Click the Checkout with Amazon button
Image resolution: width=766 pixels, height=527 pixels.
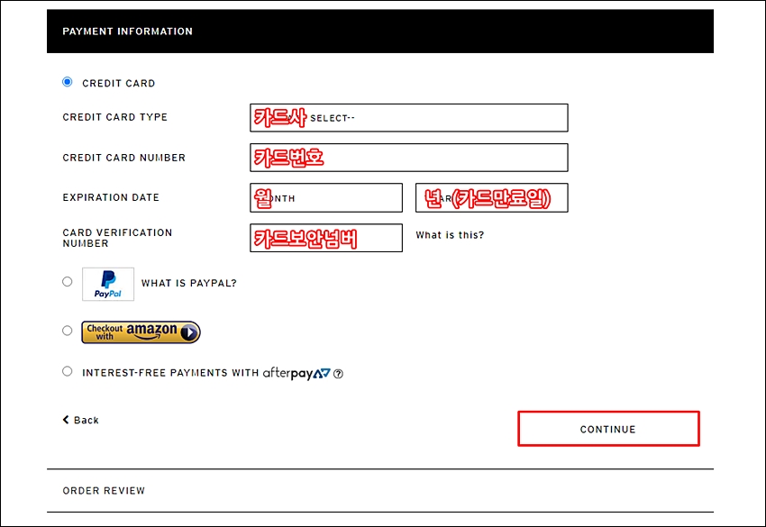pos(141,332)
